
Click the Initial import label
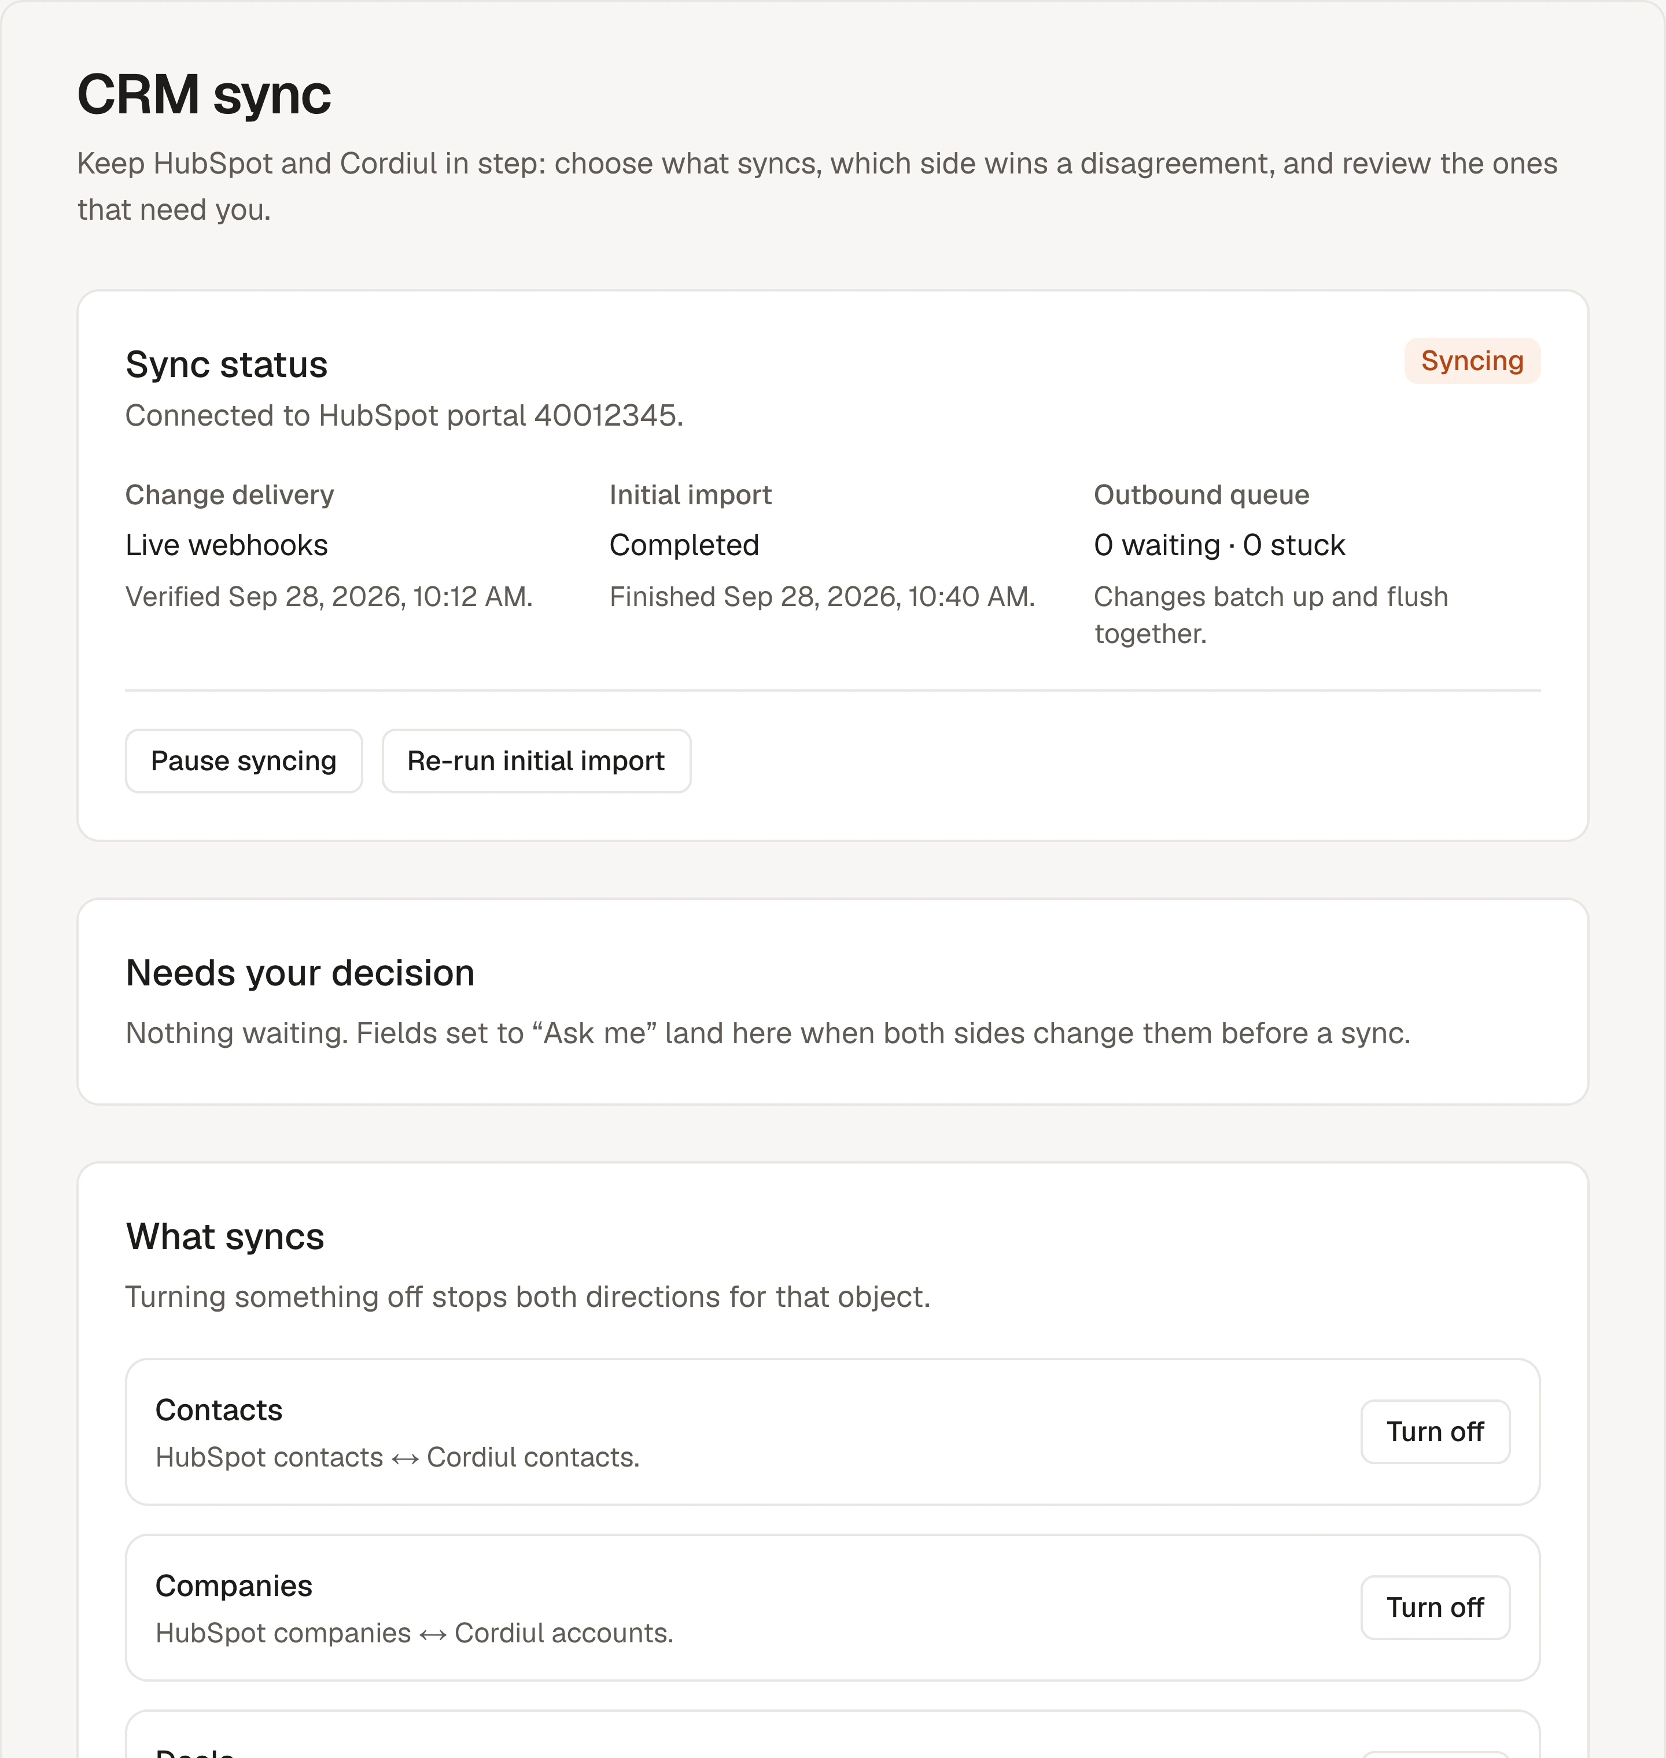click(690, 494)
